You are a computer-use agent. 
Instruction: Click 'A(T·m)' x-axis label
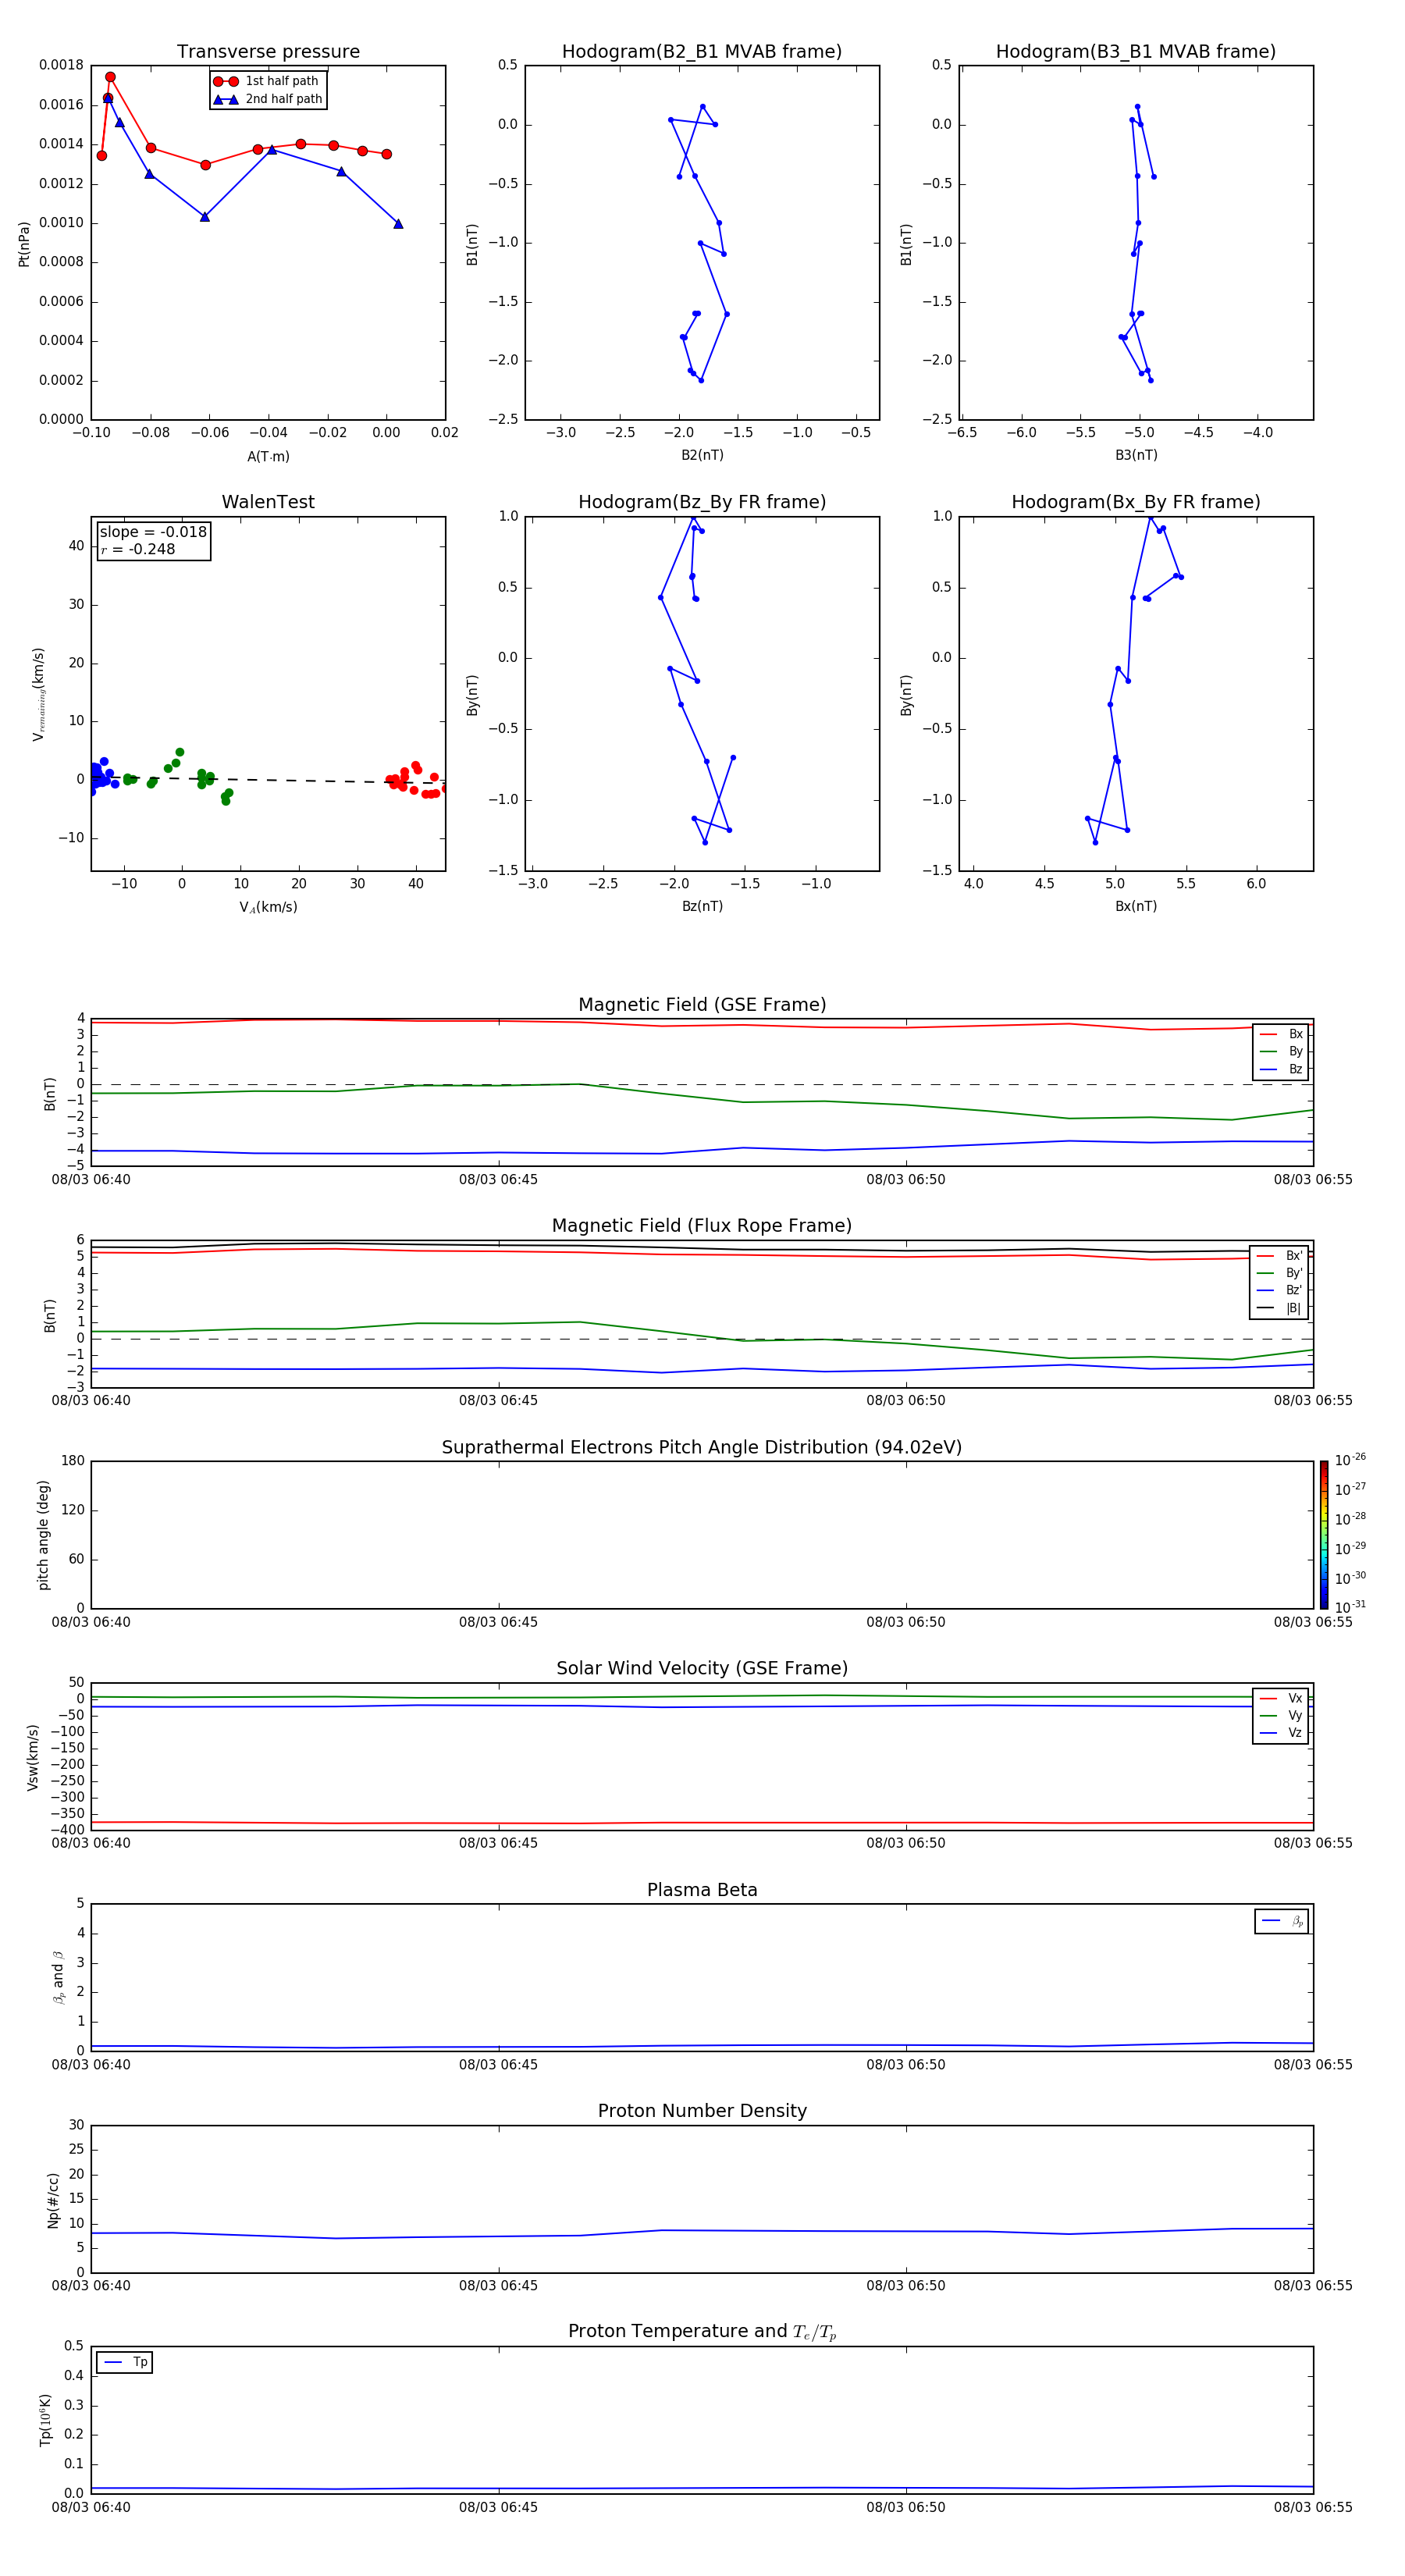pyautogui.click(x=268, y=457)
